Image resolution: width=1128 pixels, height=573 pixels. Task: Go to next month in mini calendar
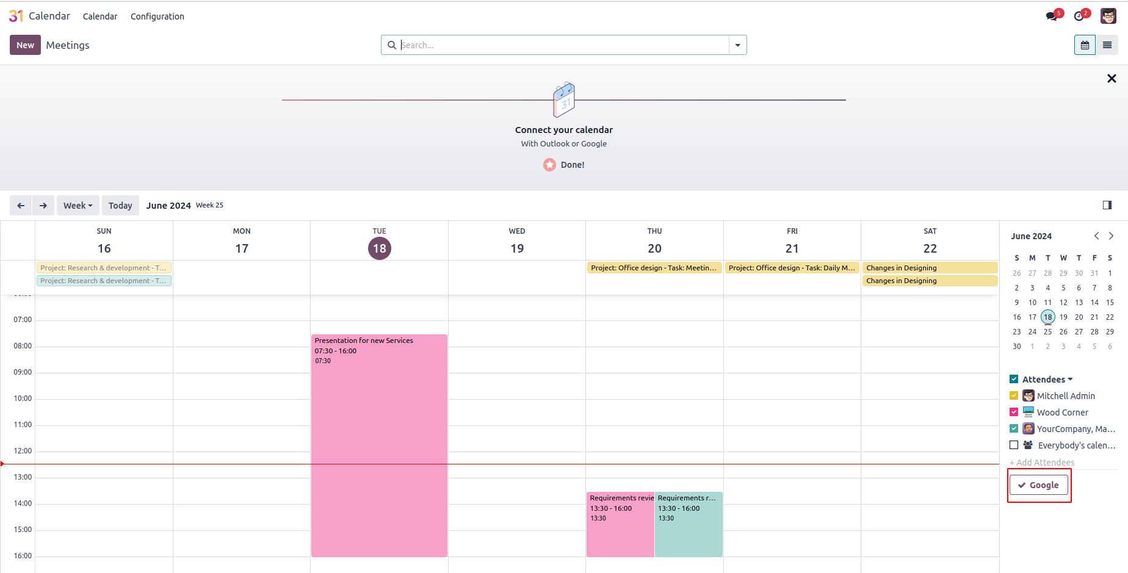1111,236
